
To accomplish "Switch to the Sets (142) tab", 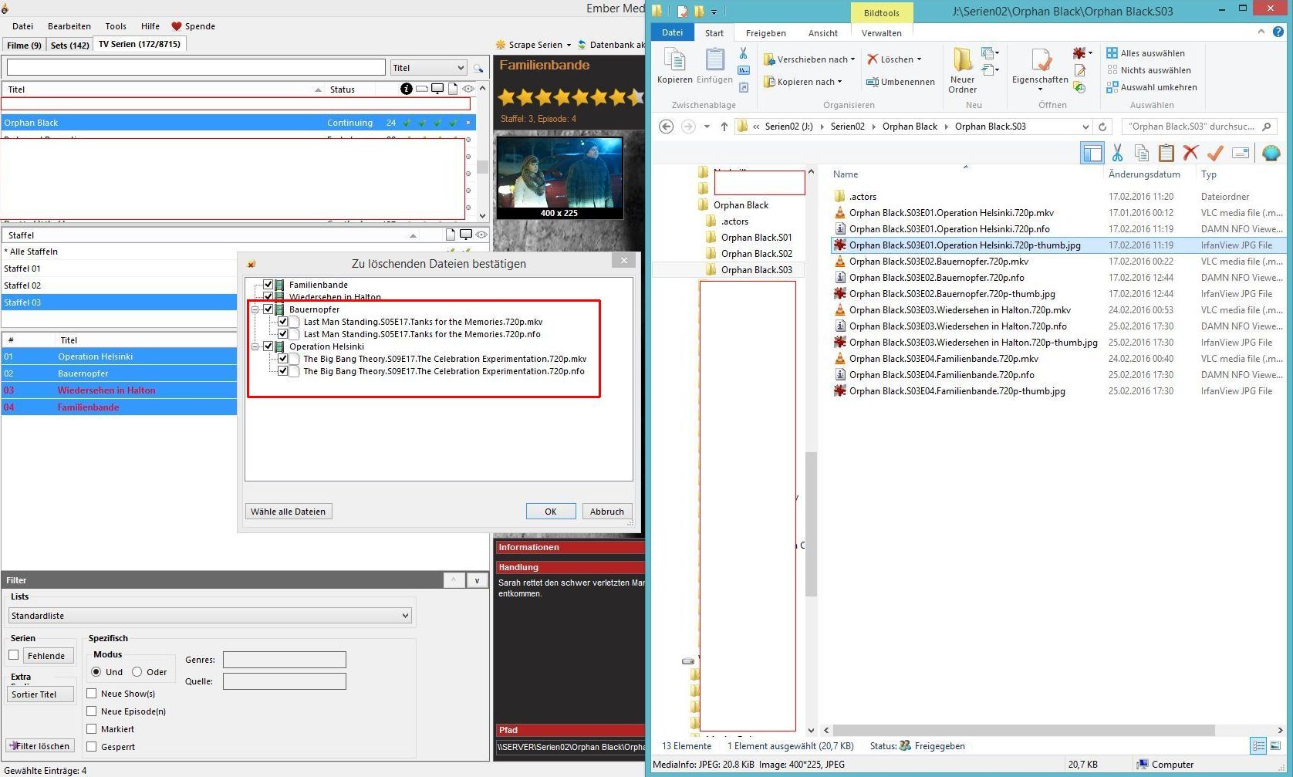I will click(69, 45).
